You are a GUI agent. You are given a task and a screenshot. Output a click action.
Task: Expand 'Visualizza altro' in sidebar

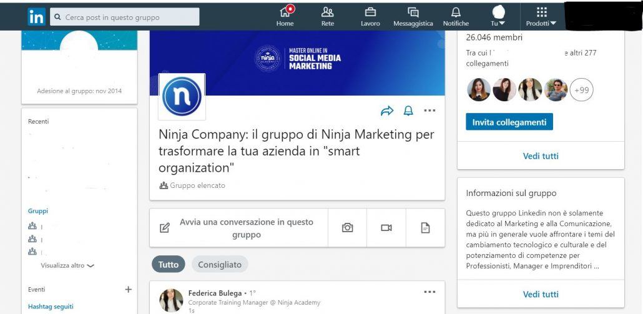pos(67,266)
